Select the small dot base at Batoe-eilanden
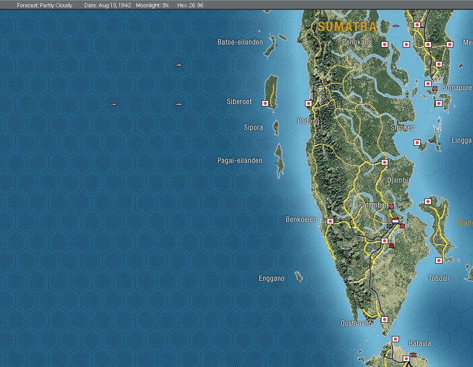 click(277, 45)
